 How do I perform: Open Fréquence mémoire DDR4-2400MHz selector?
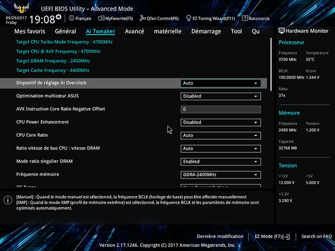221,174
